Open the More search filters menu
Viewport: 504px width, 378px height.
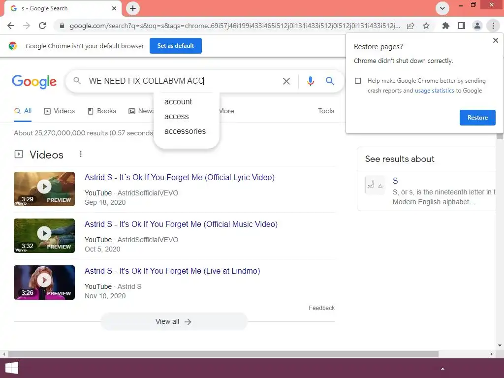coord(226,111)
